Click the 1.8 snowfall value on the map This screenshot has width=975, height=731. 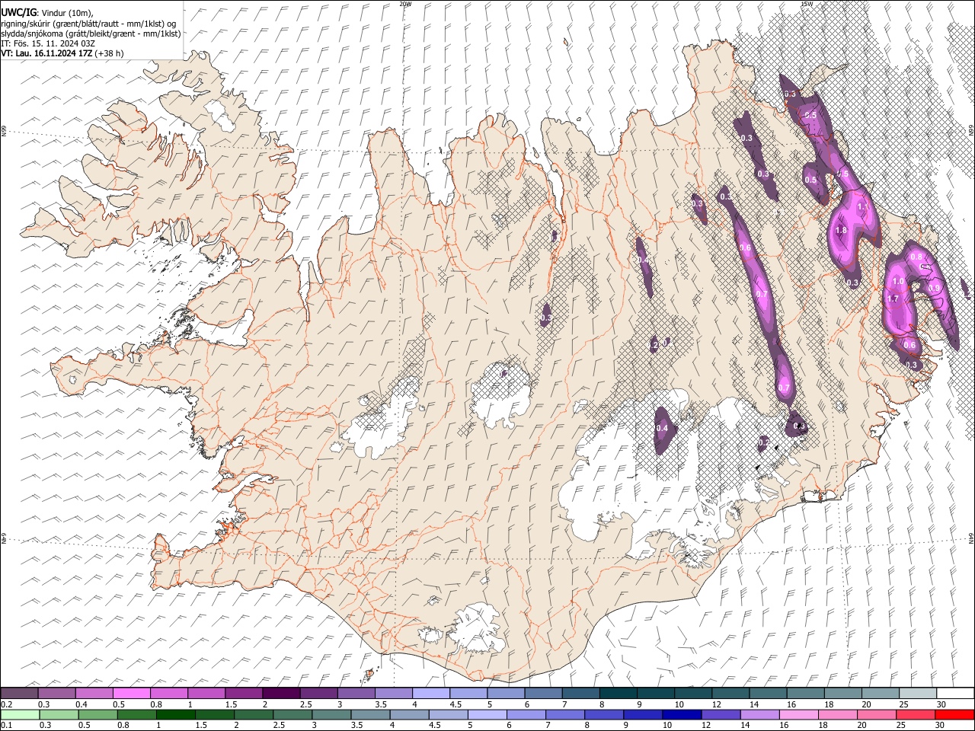(842, 230)
